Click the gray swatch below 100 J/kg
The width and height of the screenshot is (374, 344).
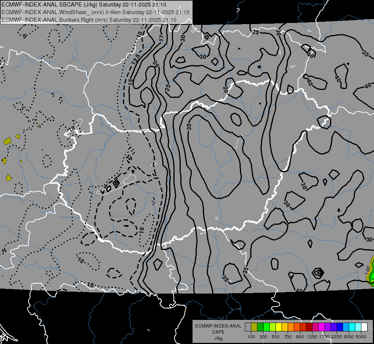(x=248, y=327)
